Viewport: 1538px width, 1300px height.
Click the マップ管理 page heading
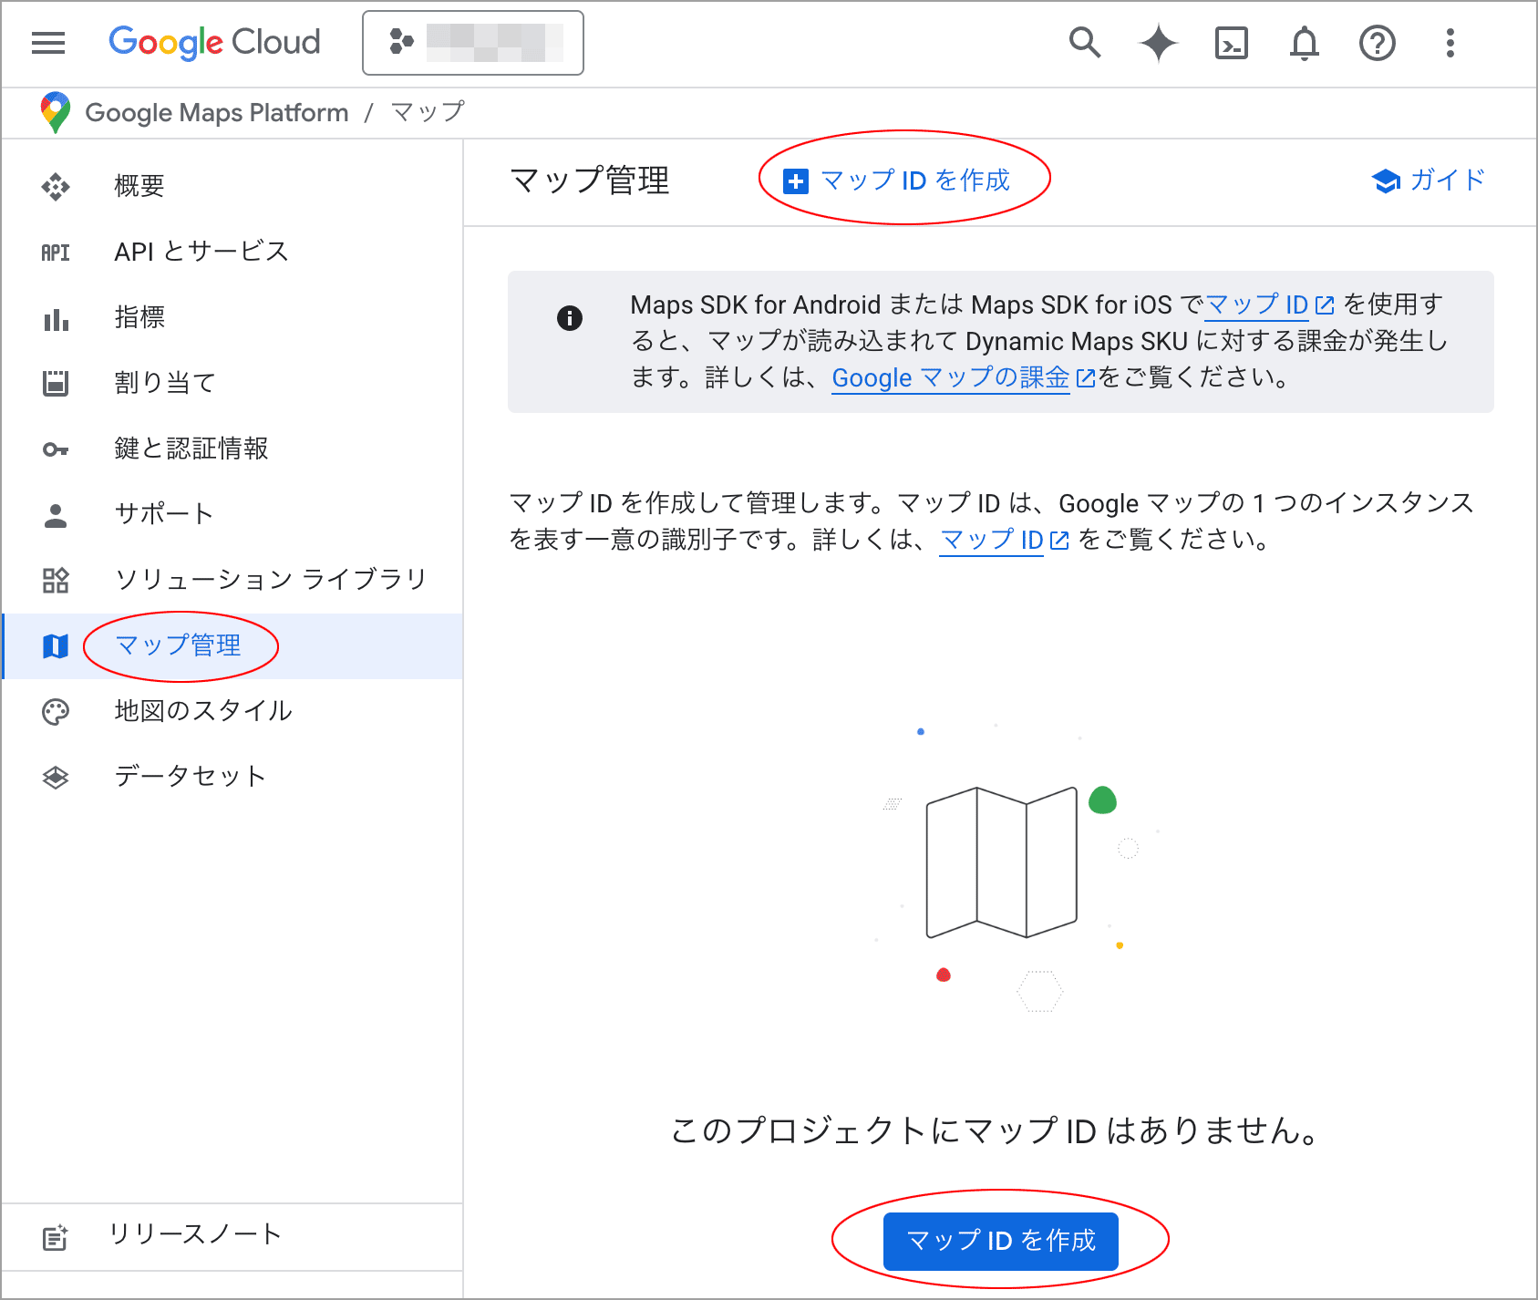pyautogui.click(x=591, y=181)
